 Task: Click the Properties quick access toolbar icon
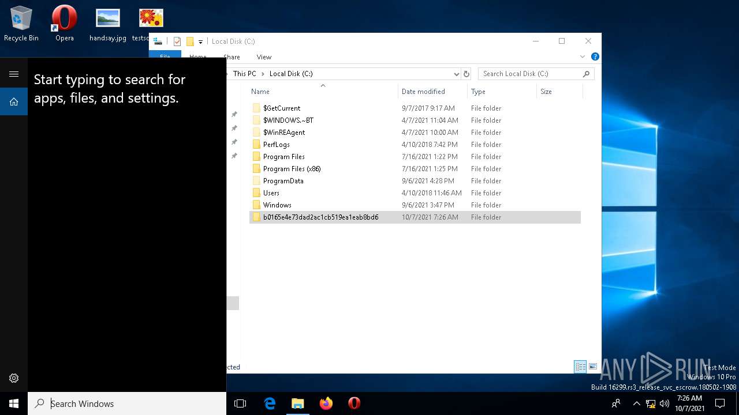click(177, 41)
